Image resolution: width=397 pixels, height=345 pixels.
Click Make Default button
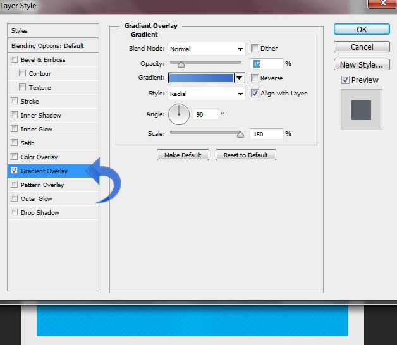coord(183,155)
